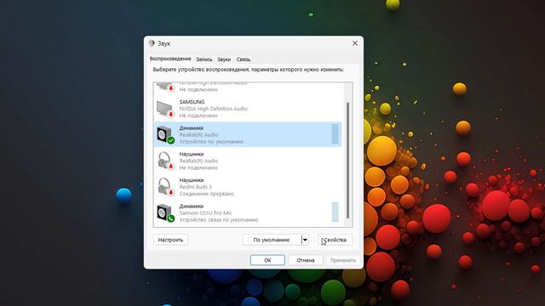Select Redmi Buds 3 text row

(195, 187)
